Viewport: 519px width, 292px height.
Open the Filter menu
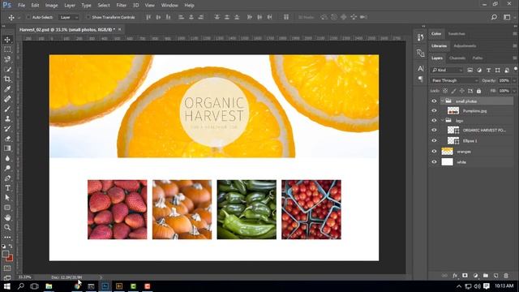click(121, 6)
